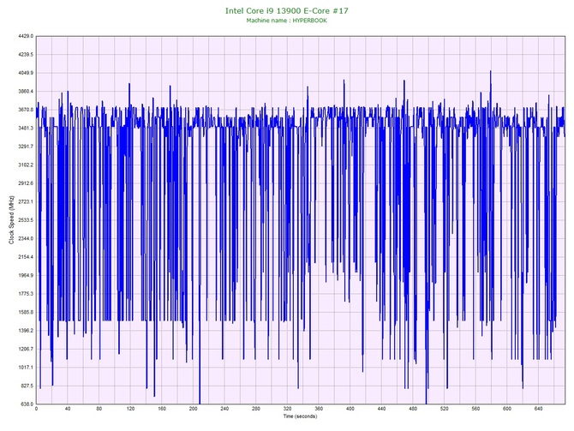The width and height of the screenshot is (574, 431).
Task: Click the 3291.7 y-axis value
Action: 26,147
